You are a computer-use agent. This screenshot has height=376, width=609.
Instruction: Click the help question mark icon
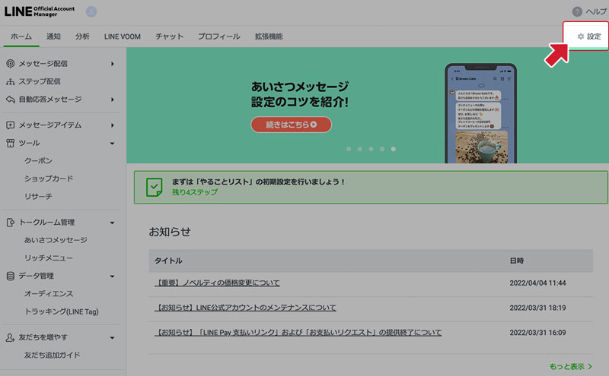(x=577, y=11)
